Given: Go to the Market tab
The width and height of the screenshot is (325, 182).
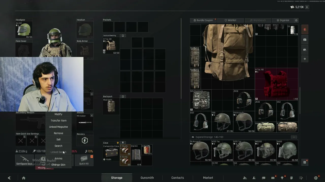Looking at the screenshot, I should (x=208, y=178).
